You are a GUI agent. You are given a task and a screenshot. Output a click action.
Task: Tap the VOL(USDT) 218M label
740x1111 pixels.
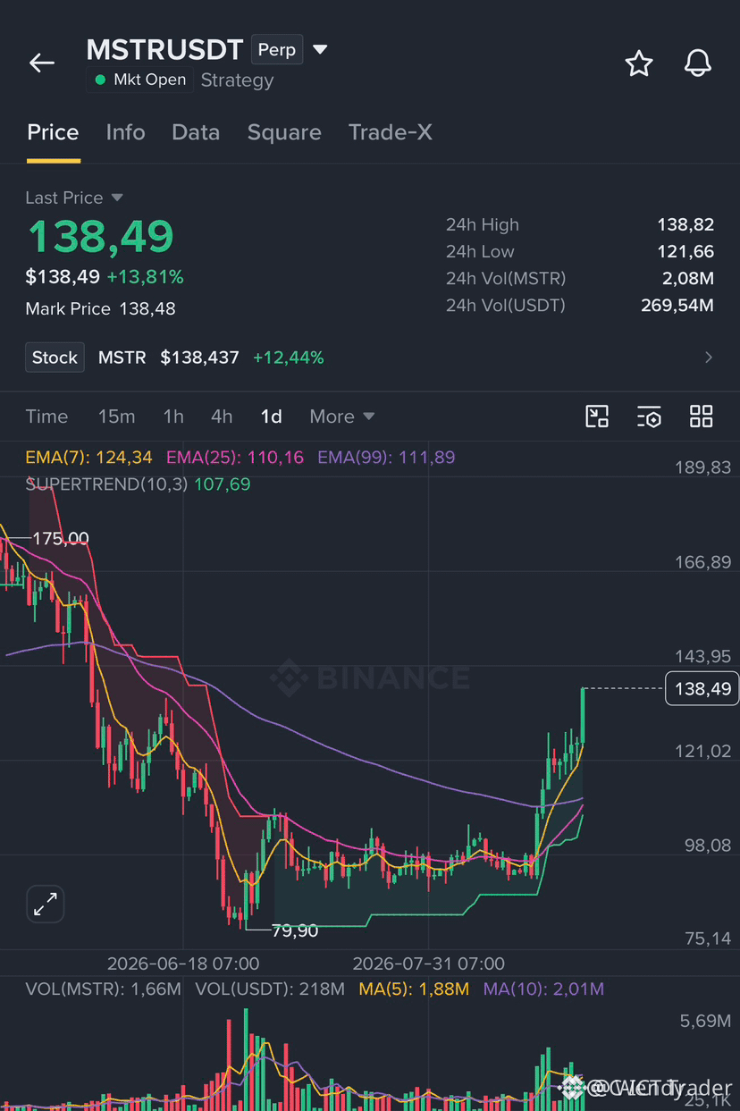[x=270, y=989]
